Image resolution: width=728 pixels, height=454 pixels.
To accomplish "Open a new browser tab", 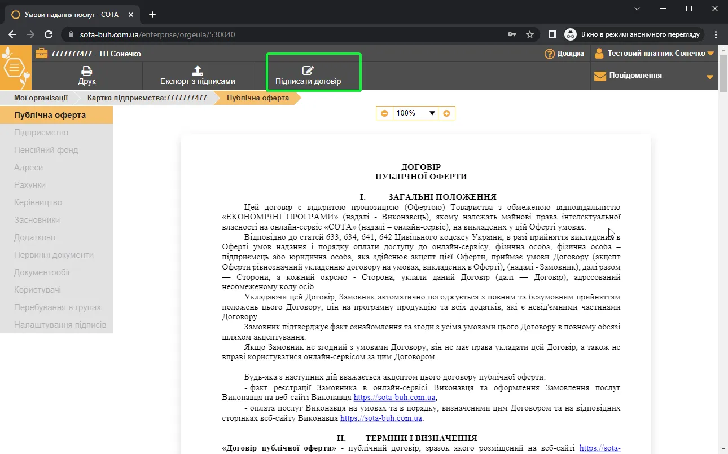I will 152,15.
